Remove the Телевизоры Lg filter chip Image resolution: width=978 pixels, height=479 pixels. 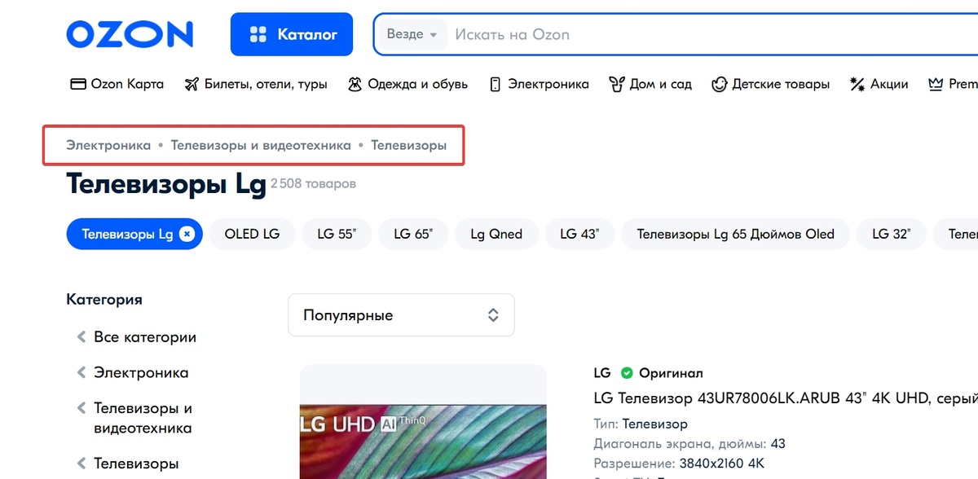tap(187, 234)
